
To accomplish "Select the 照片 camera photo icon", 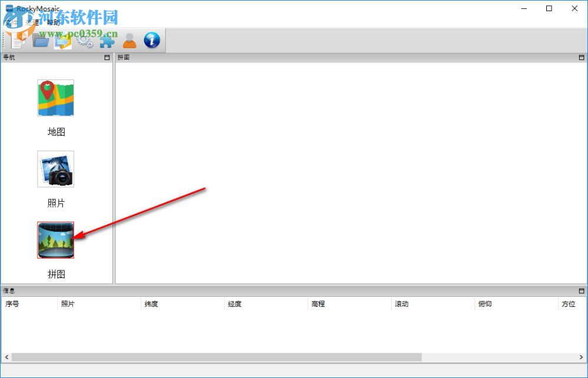I will coord(55,169).
